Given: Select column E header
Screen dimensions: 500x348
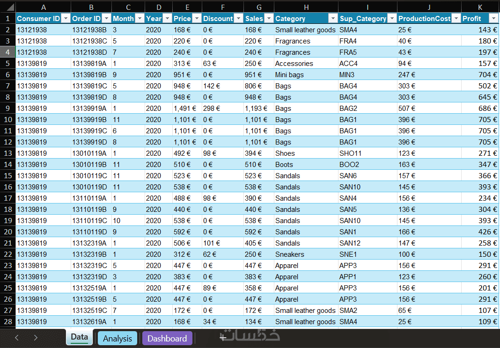Looking at the screenshot, I should 187,7.
